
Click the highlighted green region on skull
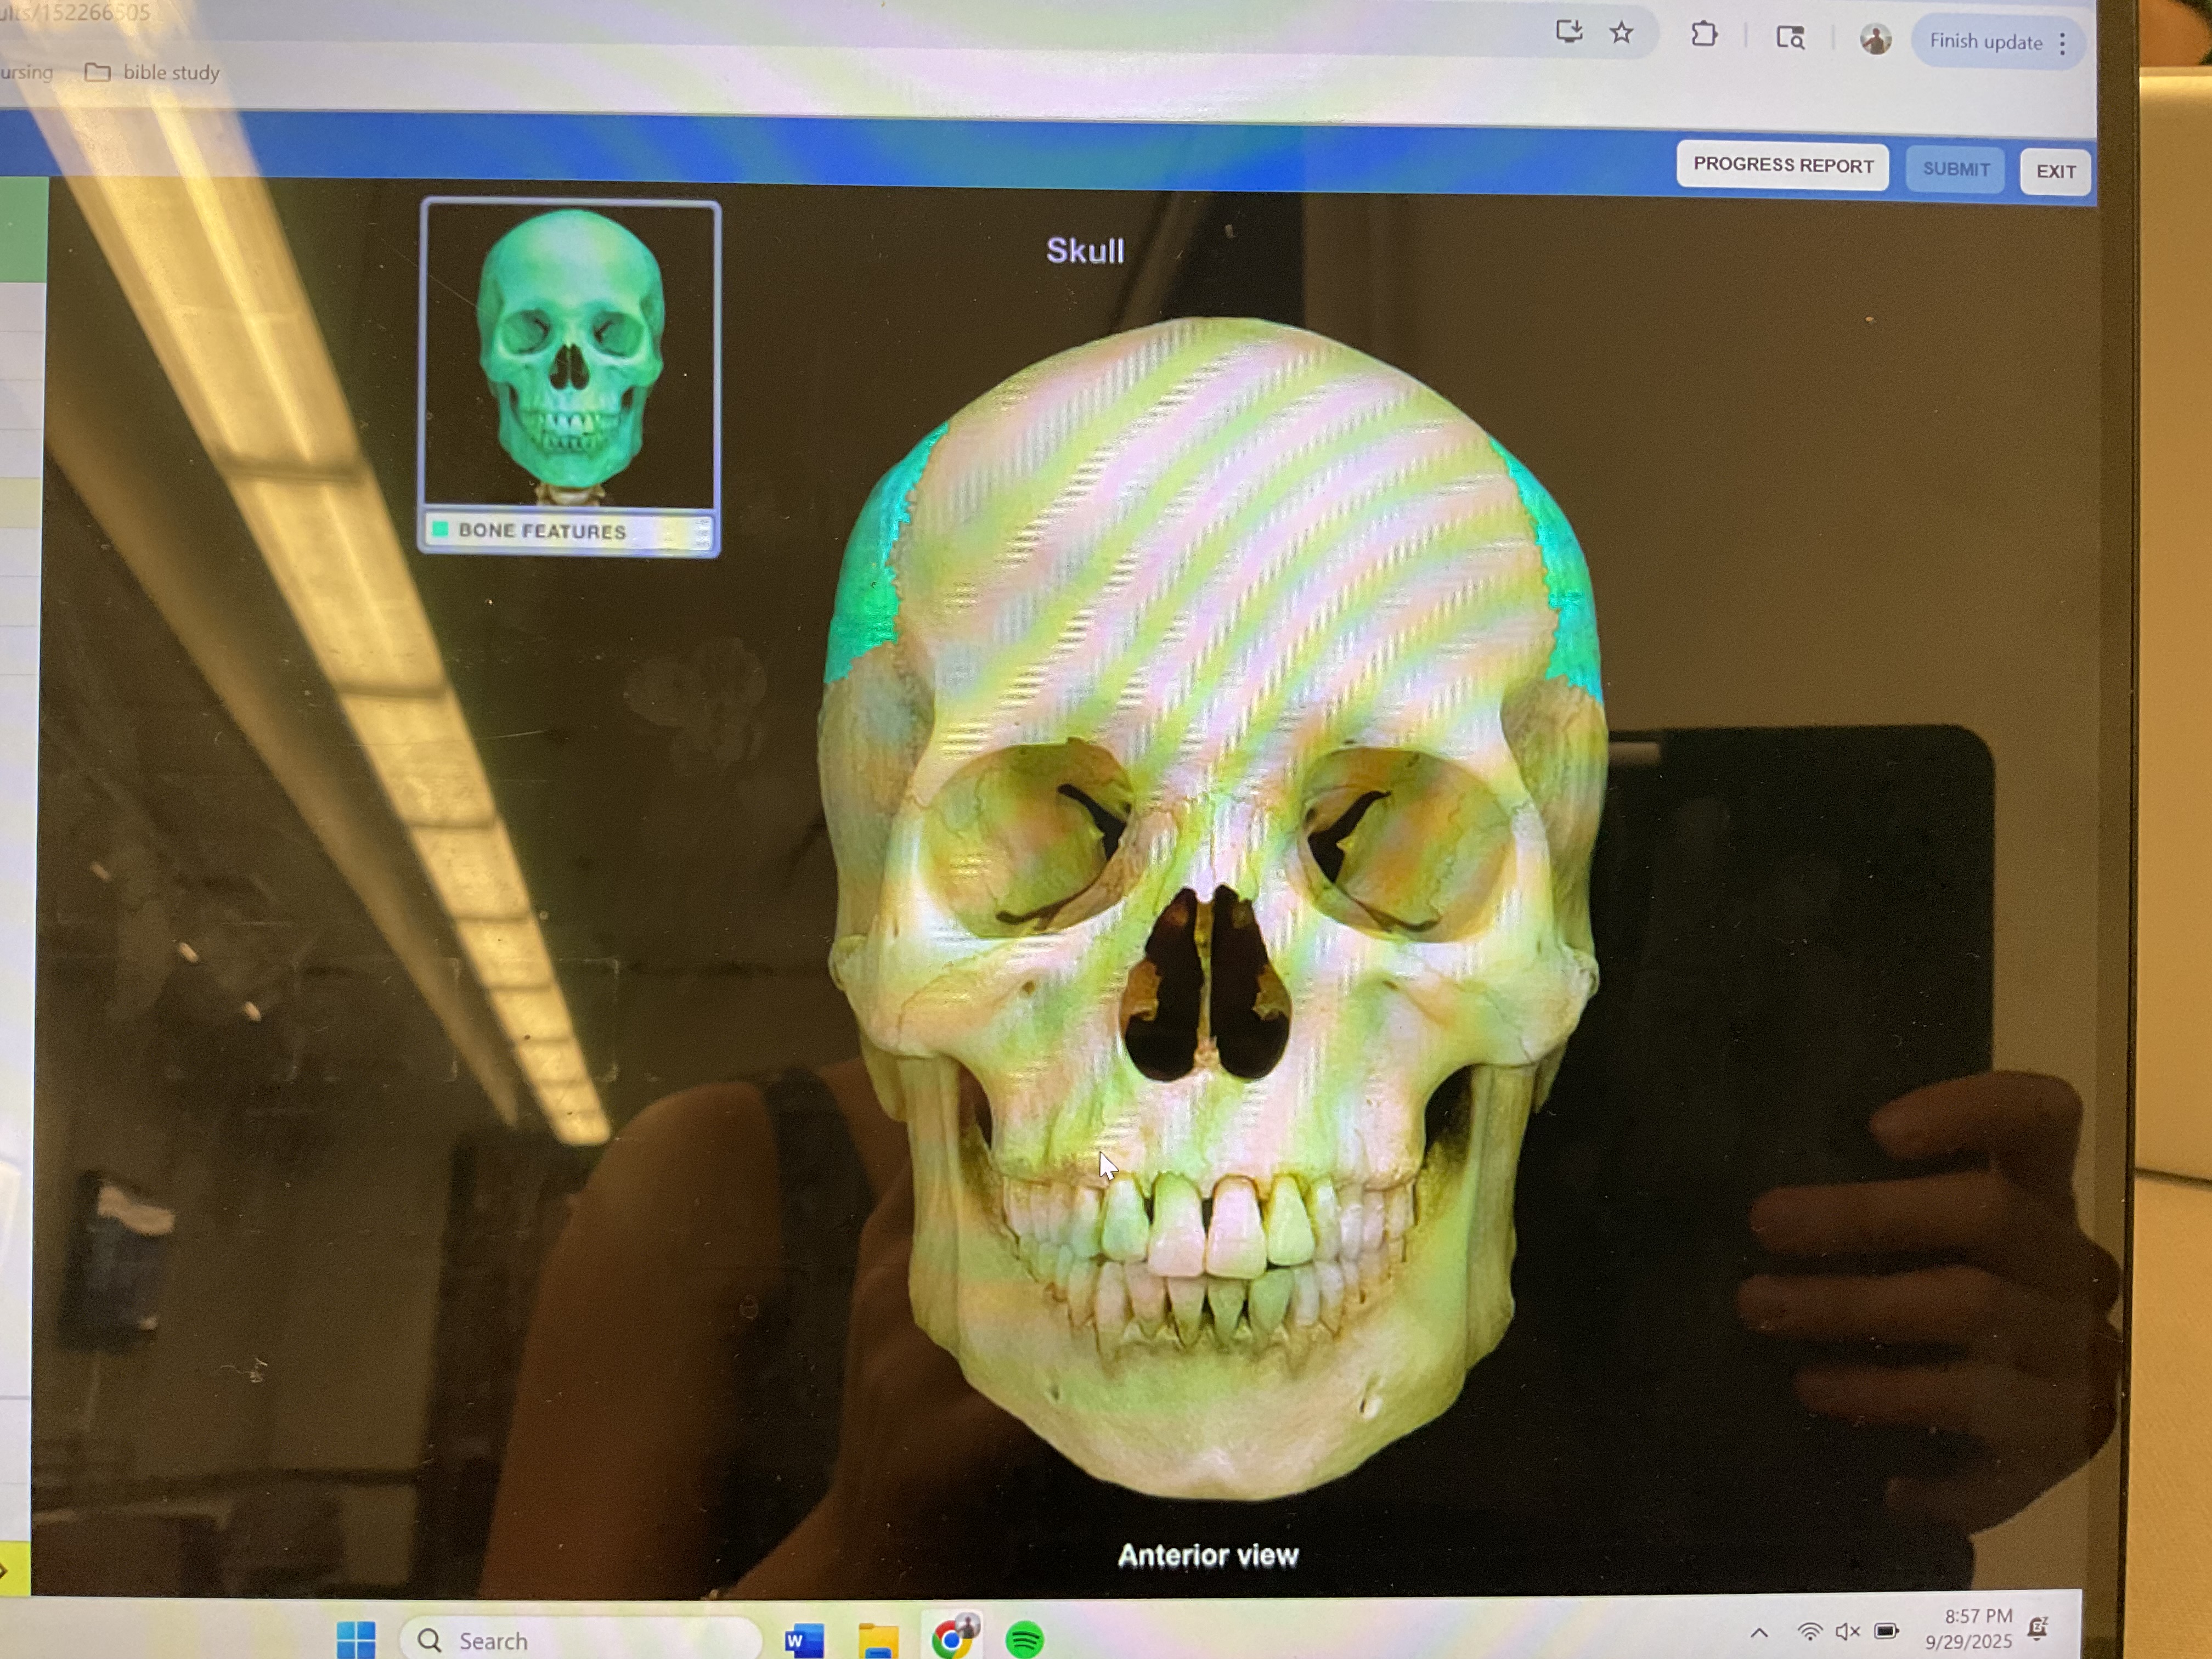(868, 590)
